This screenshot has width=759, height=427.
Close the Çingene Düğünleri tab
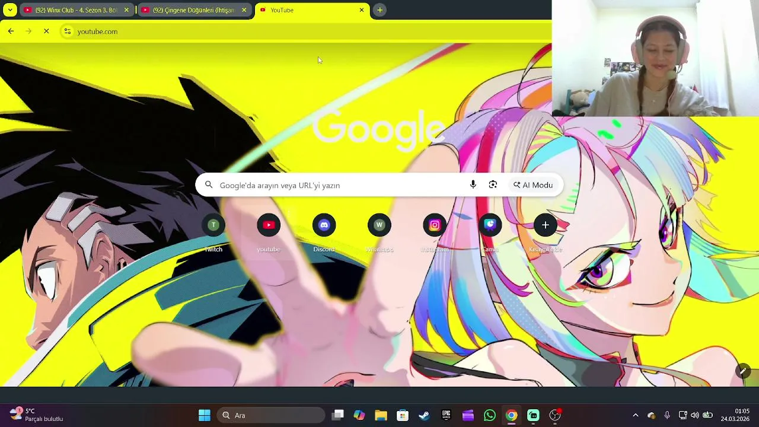[x=244, y=10]
